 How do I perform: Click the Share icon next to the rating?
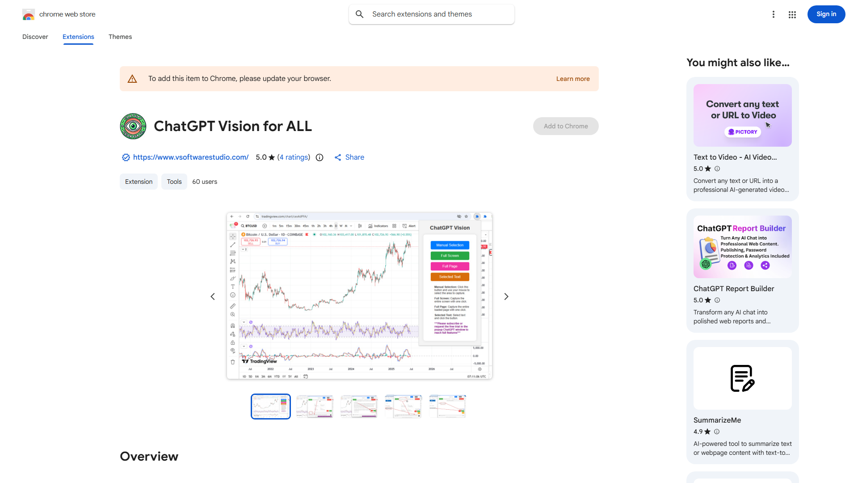click(x=338, y=157)
